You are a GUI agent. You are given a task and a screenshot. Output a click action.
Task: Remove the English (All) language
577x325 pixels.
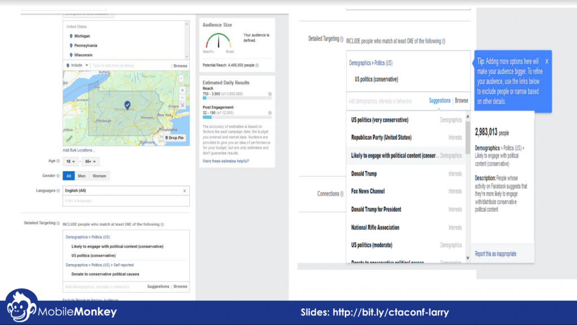184,191
